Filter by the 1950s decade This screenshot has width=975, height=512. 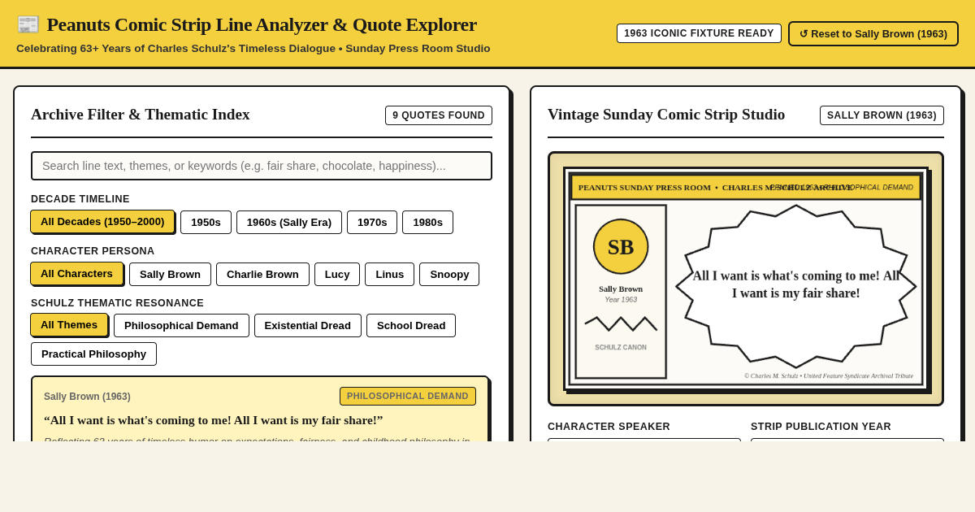206,222
